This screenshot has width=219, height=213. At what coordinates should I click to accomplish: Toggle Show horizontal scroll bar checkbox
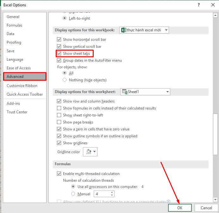click(x=59, y=40)
